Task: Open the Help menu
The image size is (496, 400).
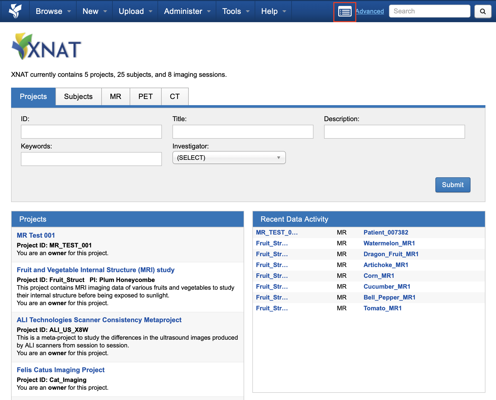Action: pyautogui.click(x=273, y=11)
